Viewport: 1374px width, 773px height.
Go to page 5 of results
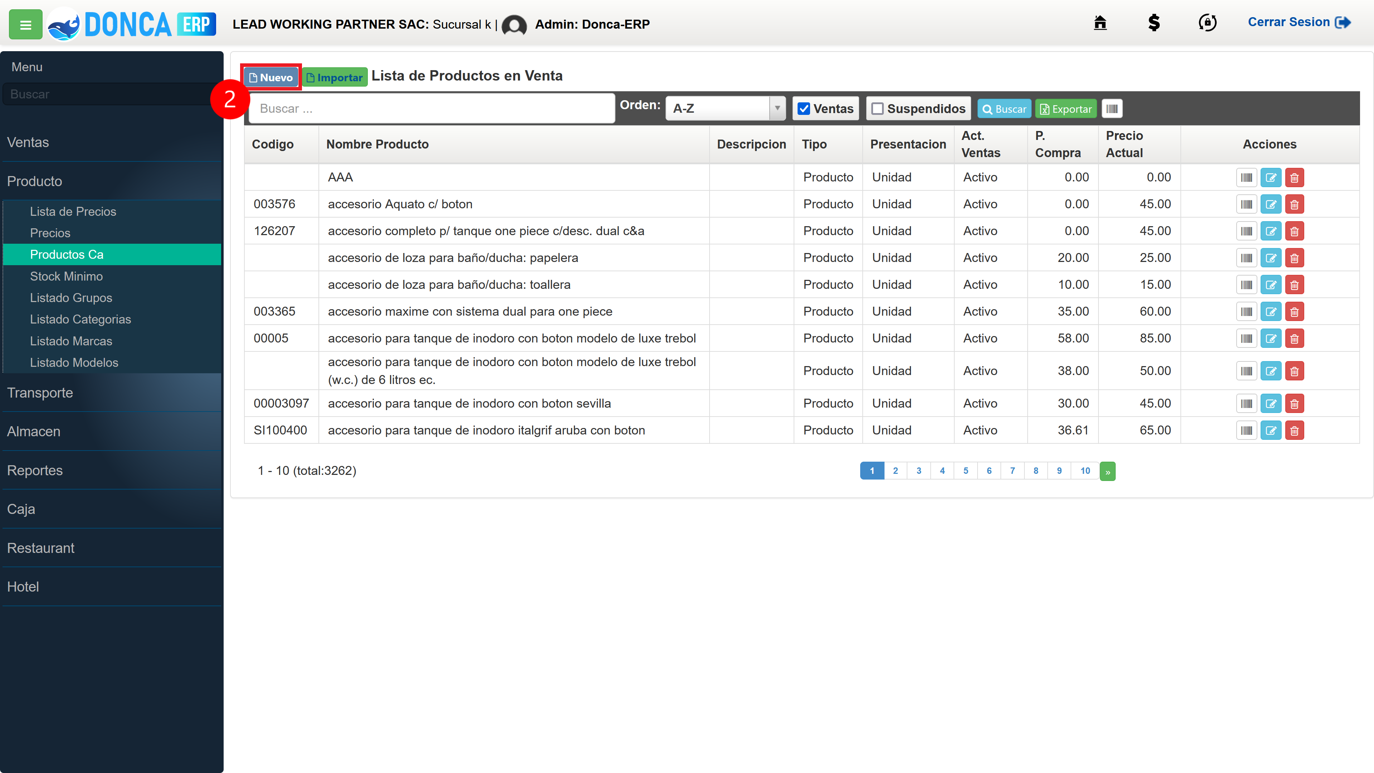tap(966, 471)
